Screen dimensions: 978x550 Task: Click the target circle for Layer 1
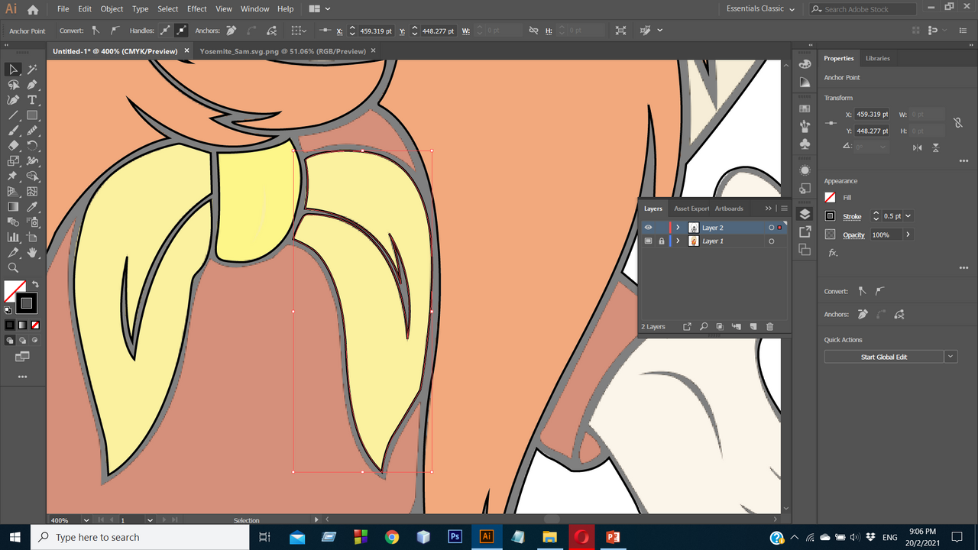coord(771,241)
